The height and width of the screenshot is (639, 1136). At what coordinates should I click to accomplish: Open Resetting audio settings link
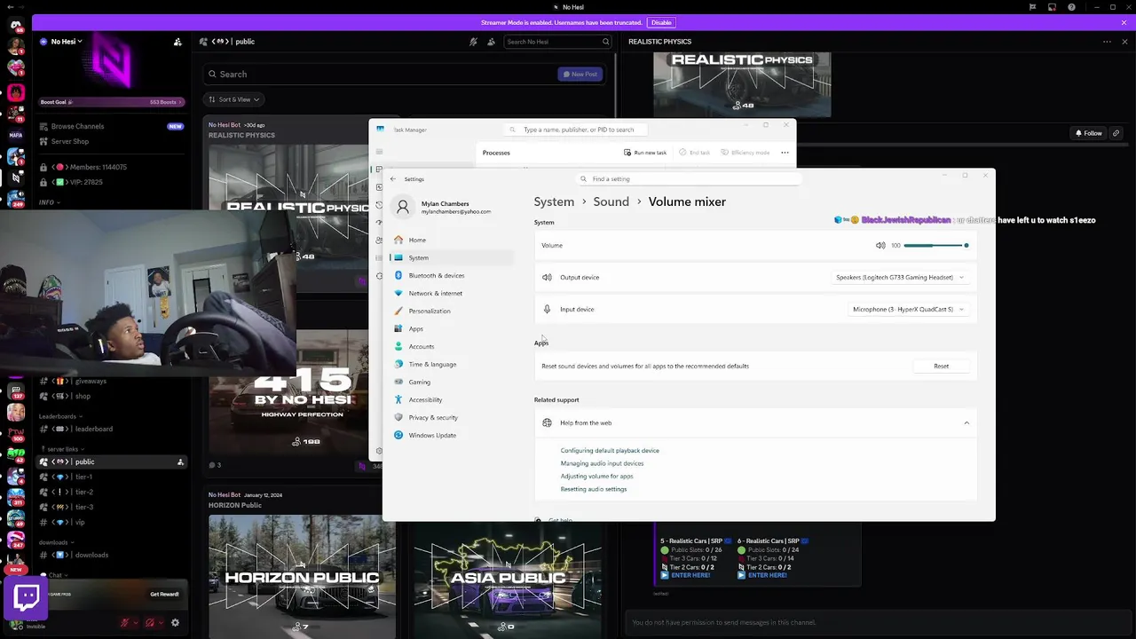[593, 489]
